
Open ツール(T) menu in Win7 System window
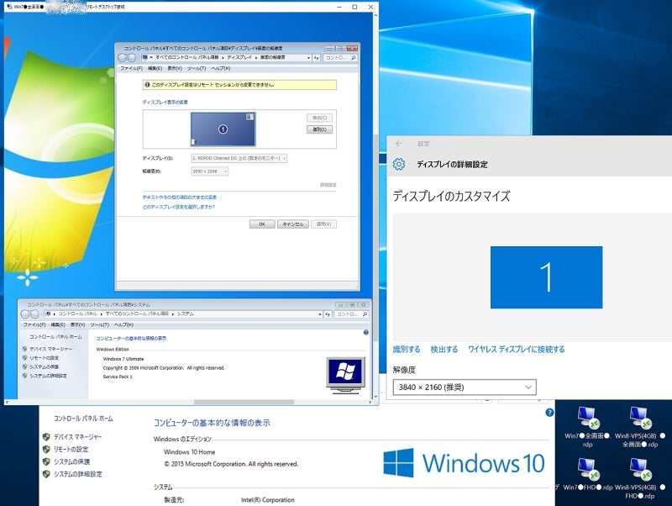coord(99,325)
